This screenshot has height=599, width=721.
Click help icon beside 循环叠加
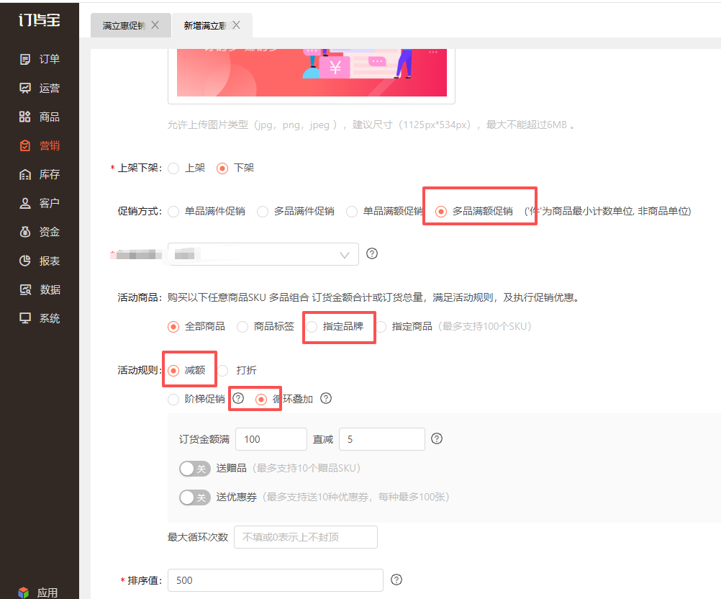[326, 398]
